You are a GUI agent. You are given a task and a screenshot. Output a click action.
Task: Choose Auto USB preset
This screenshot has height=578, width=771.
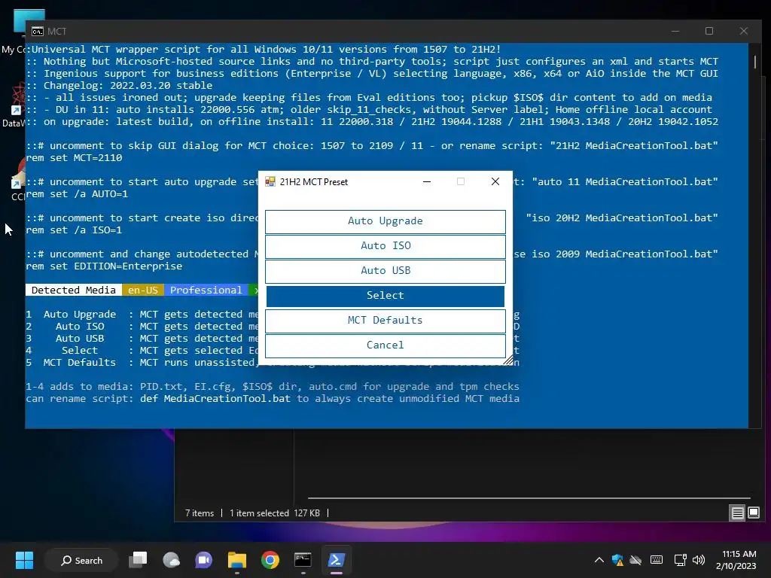tap(385, 271)
